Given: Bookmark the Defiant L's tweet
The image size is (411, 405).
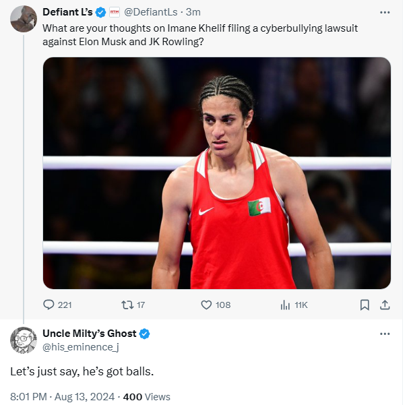Looking at the screenshot, I should click(x=365, y=305).
